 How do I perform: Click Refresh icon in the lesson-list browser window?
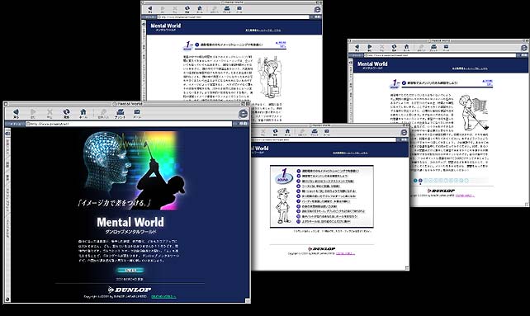click(275, 131)
